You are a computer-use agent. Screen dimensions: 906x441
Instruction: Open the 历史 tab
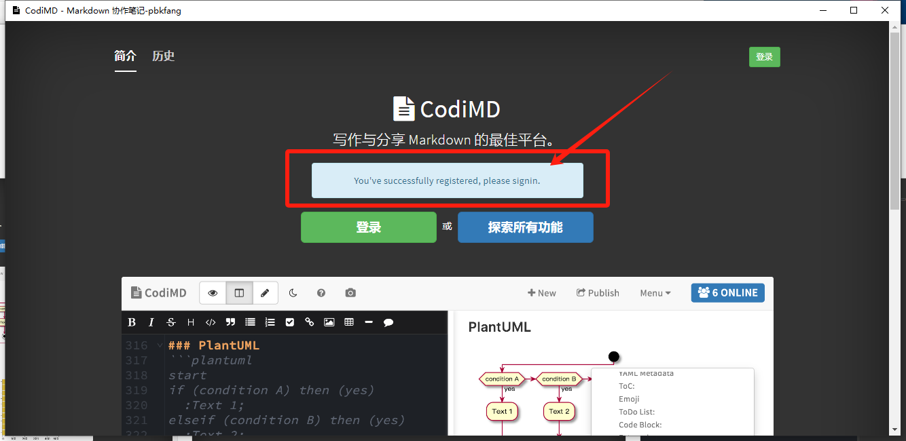click(164, 56)
